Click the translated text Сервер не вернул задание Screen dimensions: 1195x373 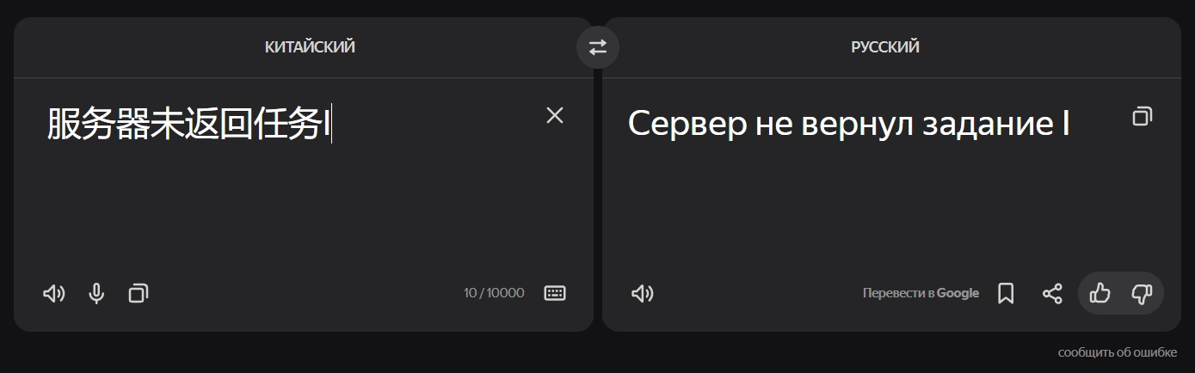pos(847,124)
